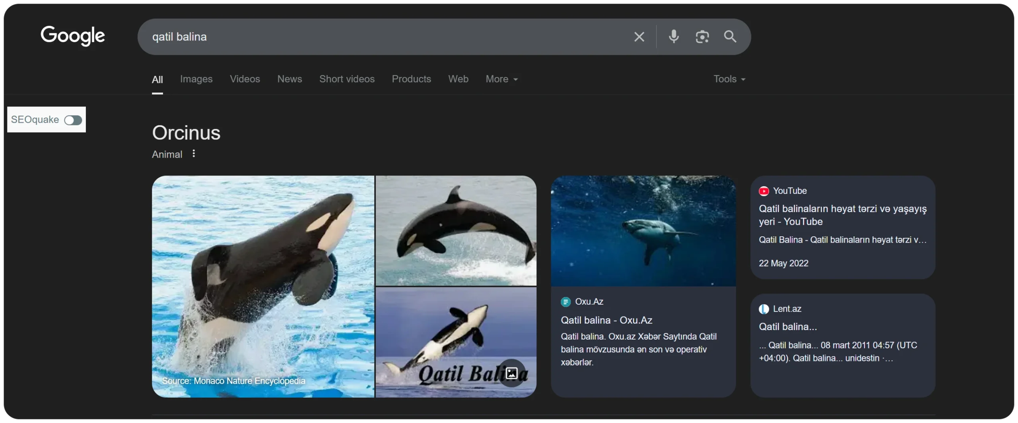Go to the Google logo homepage
Screen dimensions: 1018x423
73,36
